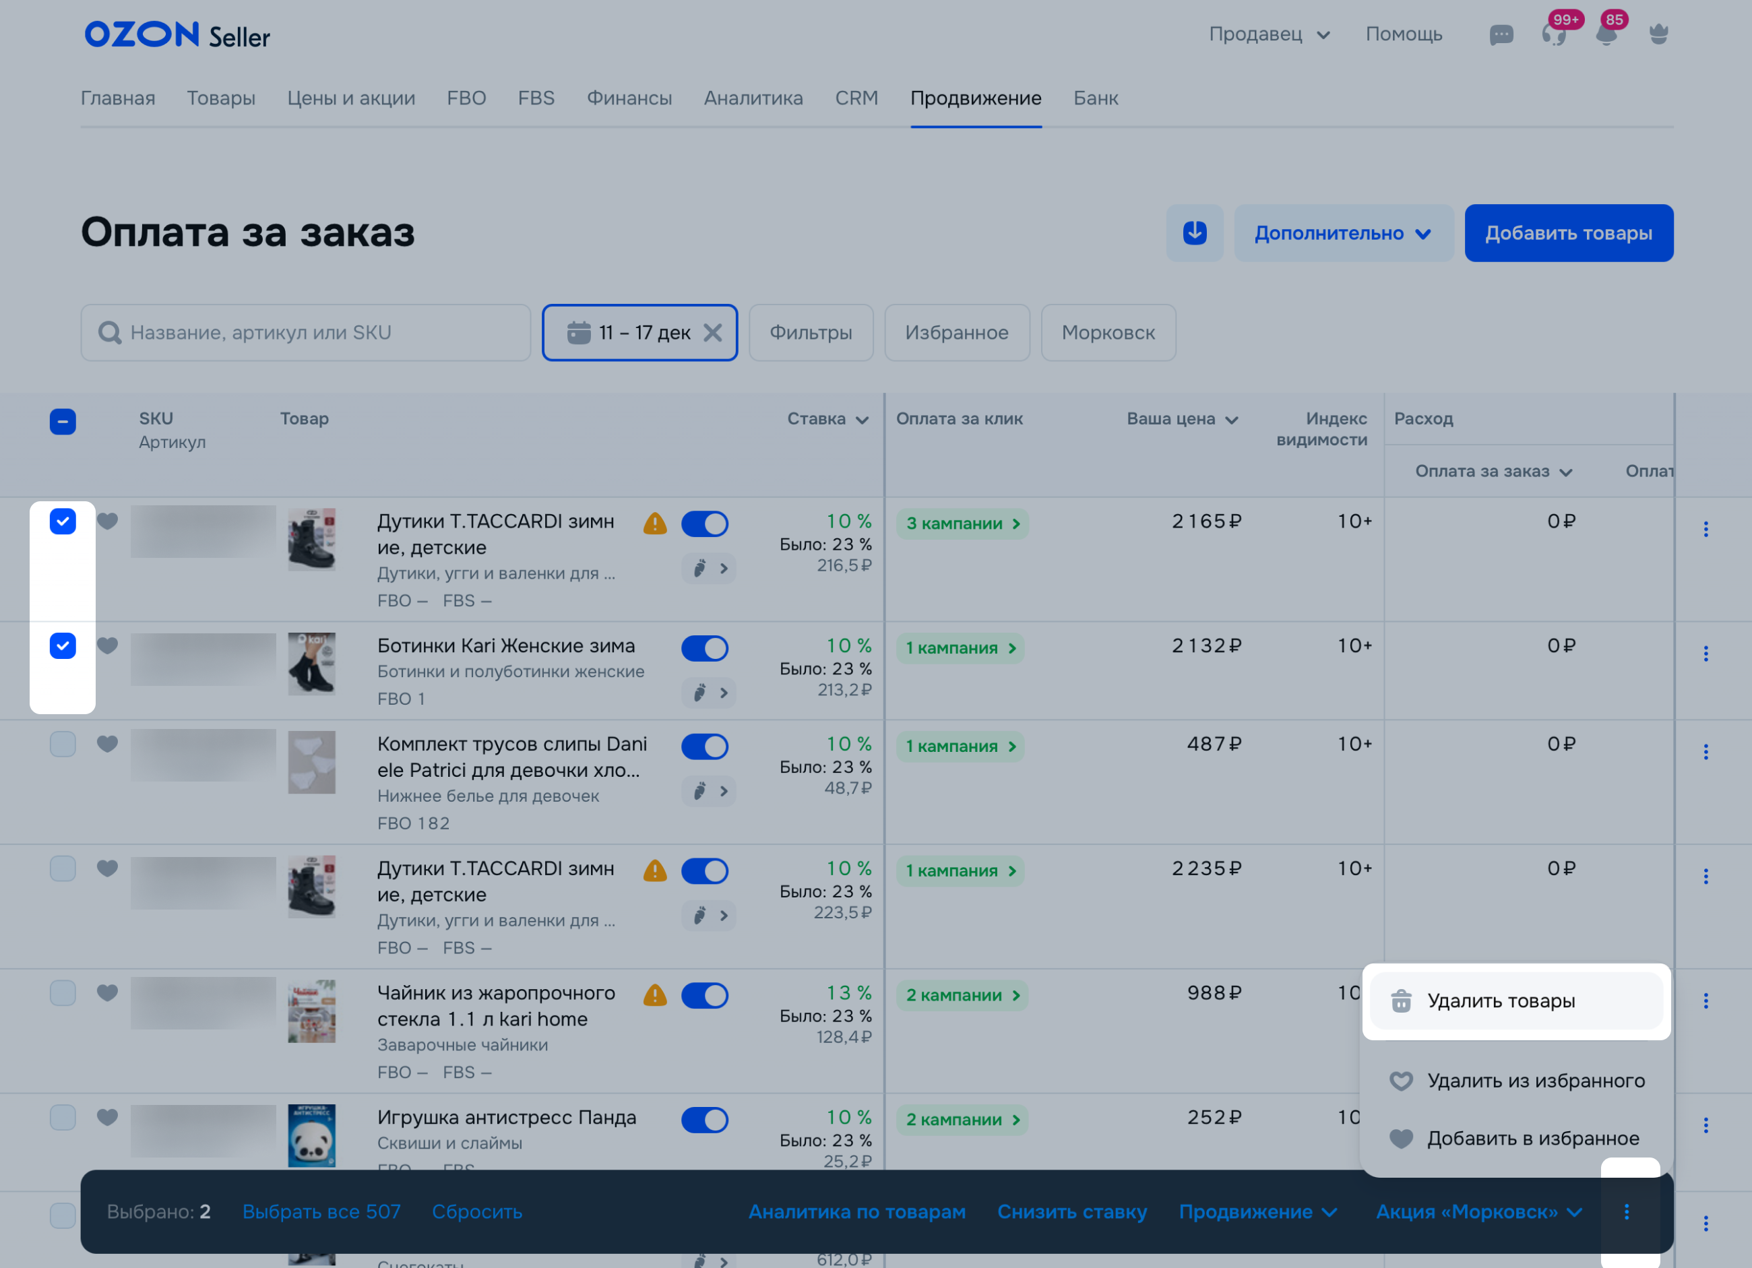Expand the Дополнительно dropdown
Image resolution: width=1752 pixels, height=1268 pixels.
[1344, 233]
